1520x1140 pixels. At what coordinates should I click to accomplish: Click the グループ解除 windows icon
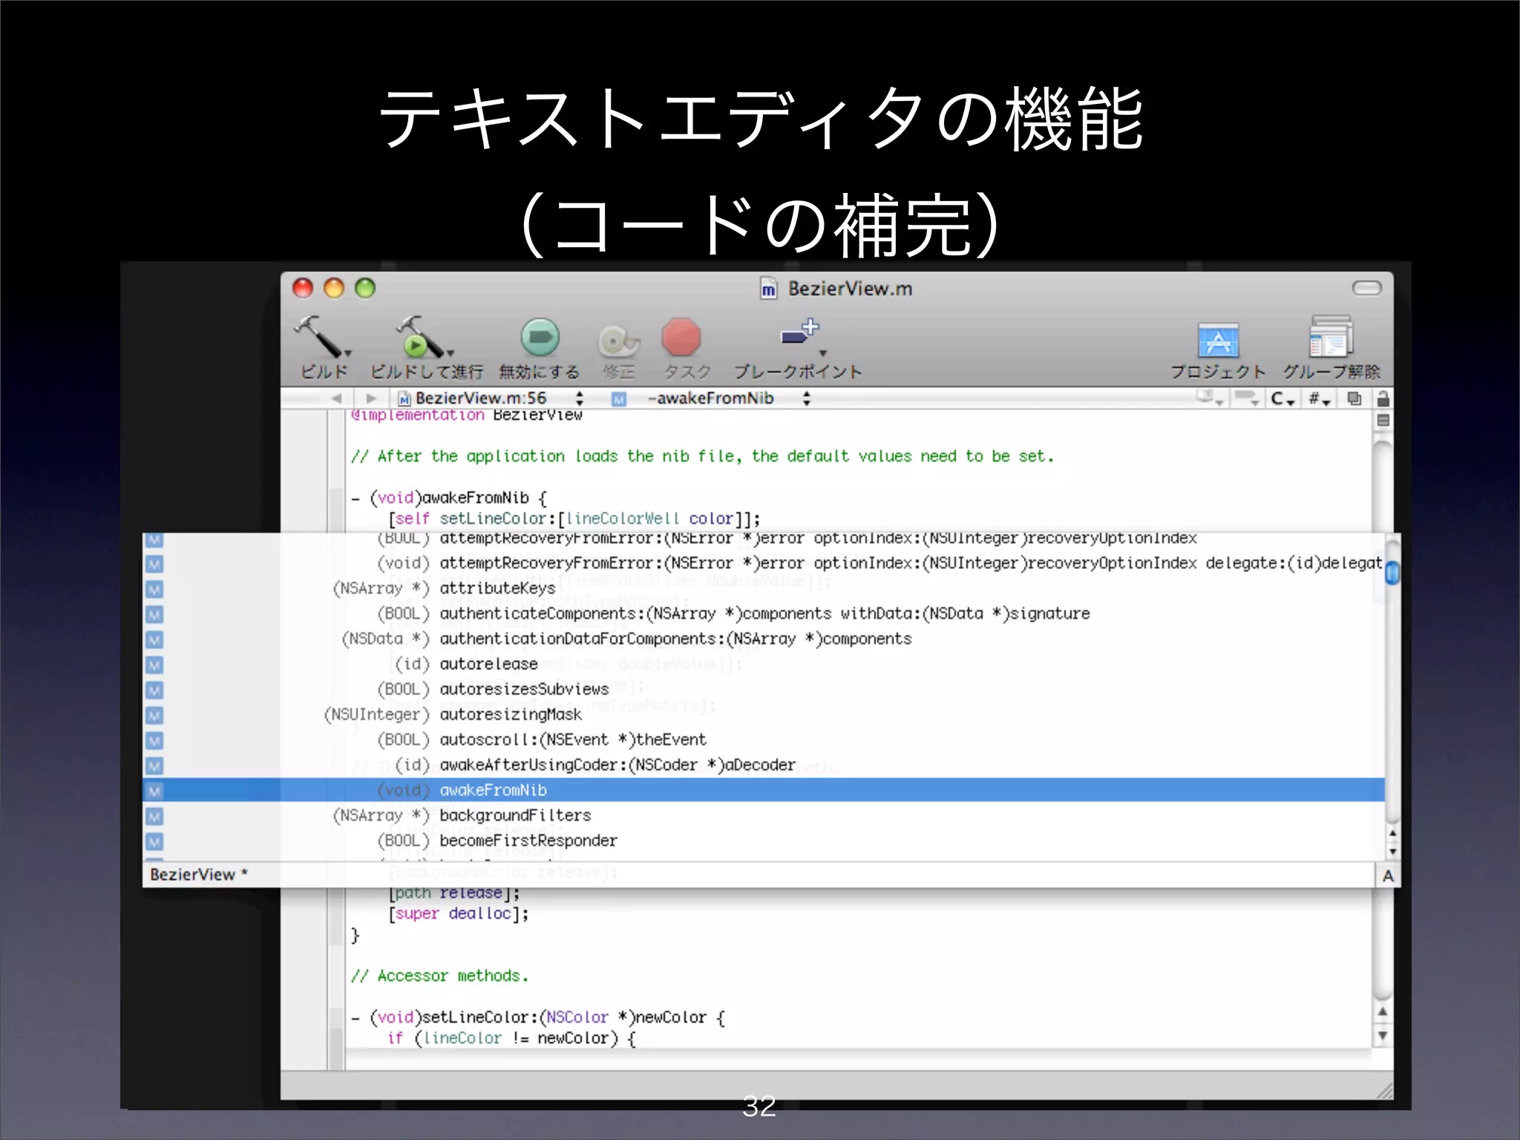click(1331, 337)
